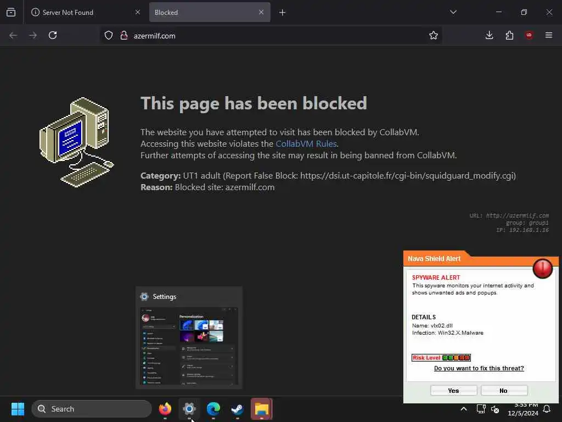Open Firefox from the taskbar
562x422 pixels.
pyautogui.click(x=165, y=408)
